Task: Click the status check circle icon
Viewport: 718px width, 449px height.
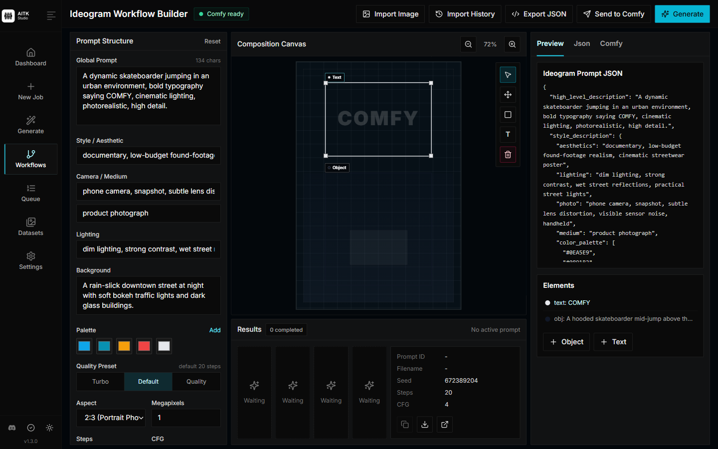Action: 31,428
